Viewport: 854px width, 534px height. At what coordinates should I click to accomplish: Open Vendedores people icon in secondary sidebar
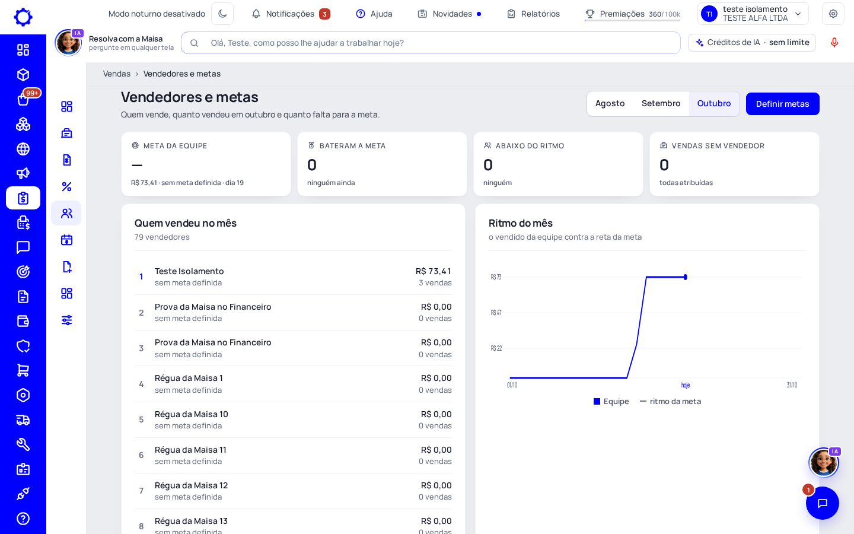(x=66, y=213)
